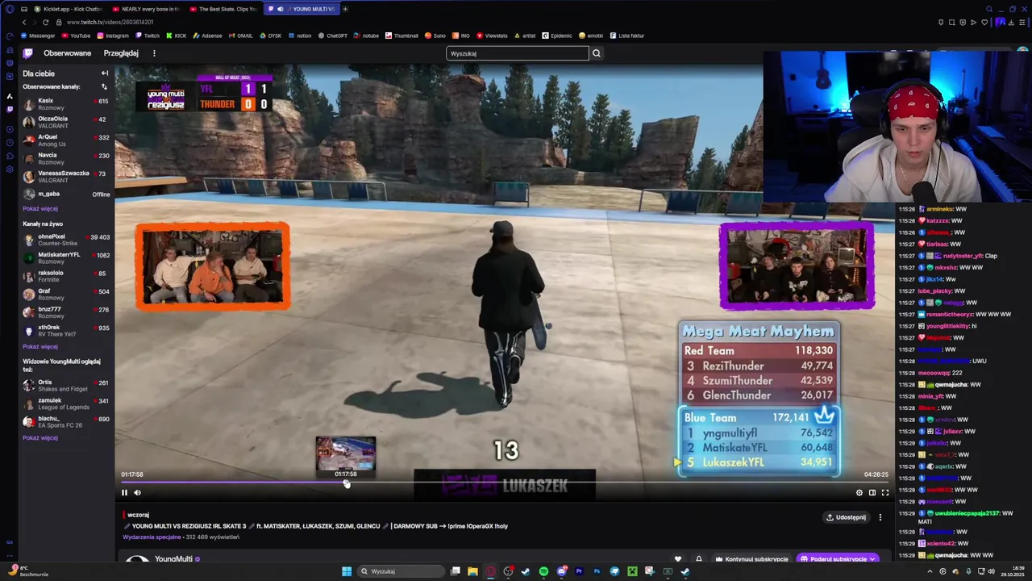Open OlczaOlcia channel in sidebar
This screenshot has width=1032, height=581.
click(66, 122)
